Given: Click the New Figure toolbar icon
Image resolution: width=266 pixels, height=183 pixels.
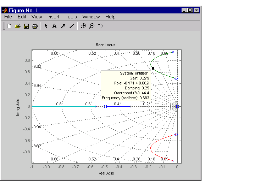Looking at the screenshot, I should (9, 26).
